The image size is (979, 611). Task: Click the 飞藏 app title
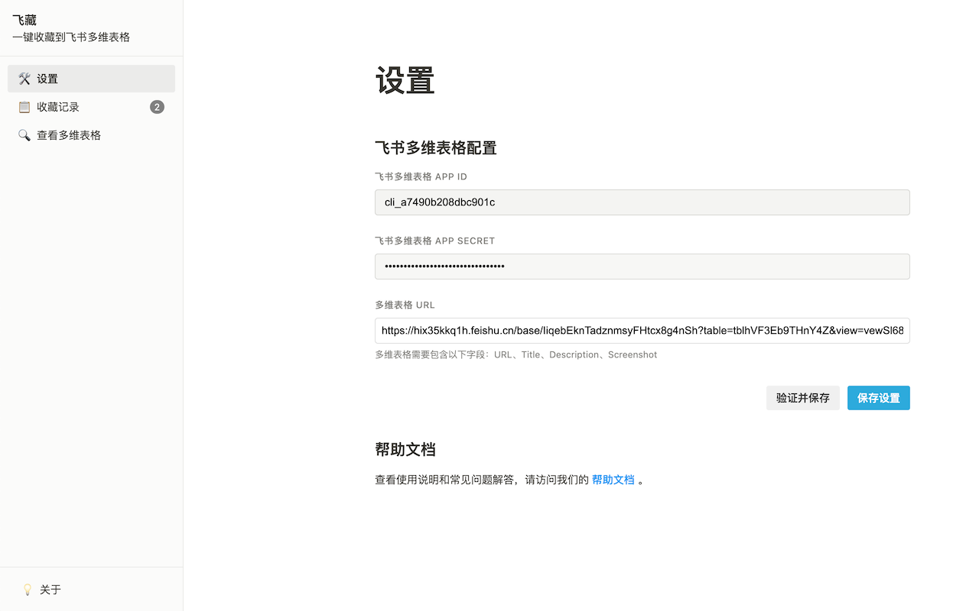(x=24, y=20)
